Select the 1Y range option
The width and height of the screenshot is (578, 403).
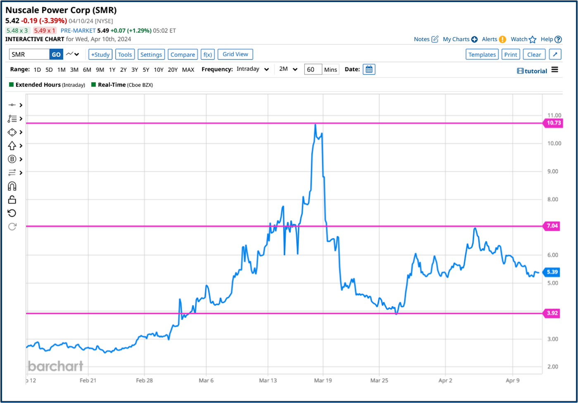pos(112,70)
